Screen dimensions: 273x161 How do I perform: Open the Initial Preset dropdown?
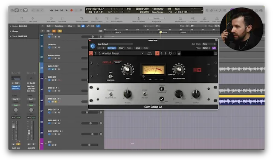[123, 53]
